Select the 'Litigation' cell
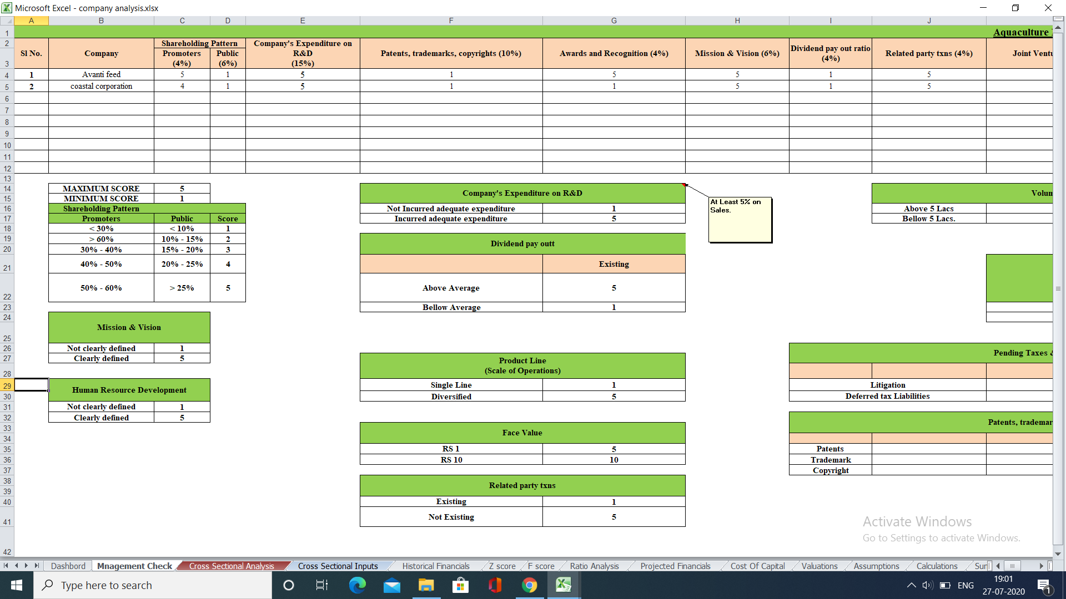This screenshot has width=1066, height=599. (x=887, y=385)
